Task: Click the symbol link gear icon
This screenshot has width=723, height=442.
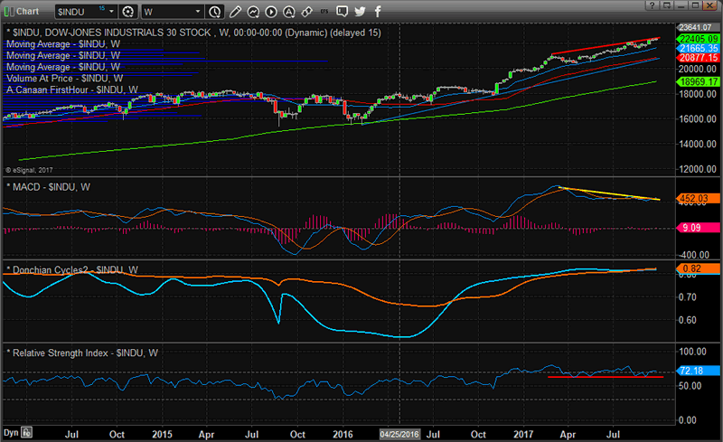Action: click(128, 12)
